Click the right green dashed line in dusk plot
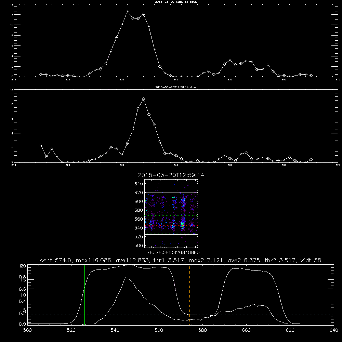342x342 pixels. tap(189, 126)
